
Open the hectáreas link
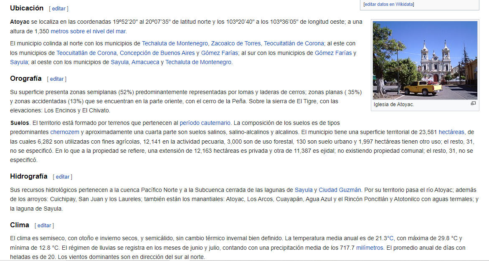(x=451, y=132)
